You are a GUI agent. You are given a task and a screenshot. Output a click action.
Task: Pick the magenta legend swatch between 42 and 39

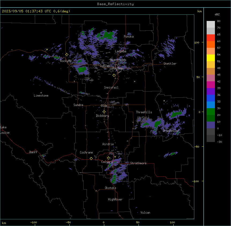click(211, 85)
